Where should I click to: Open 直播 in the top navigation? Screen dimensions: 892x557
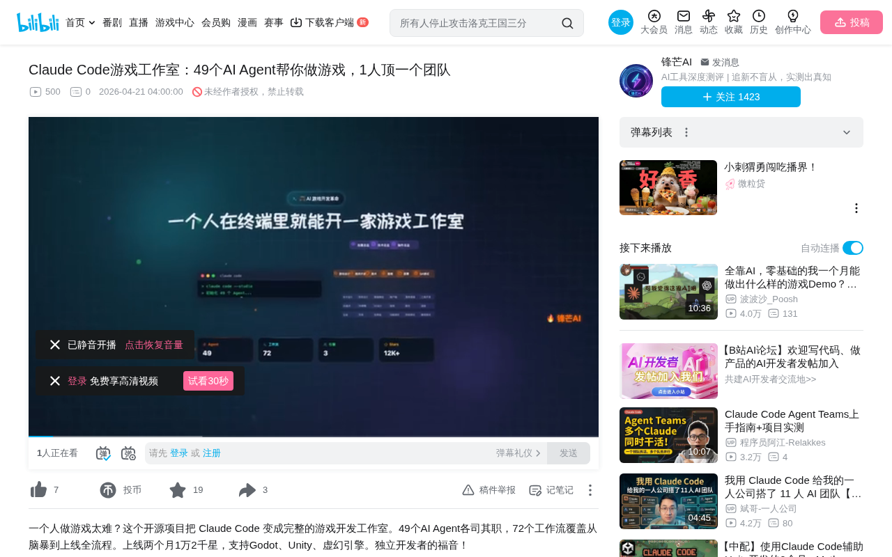[x=139, y=22]
